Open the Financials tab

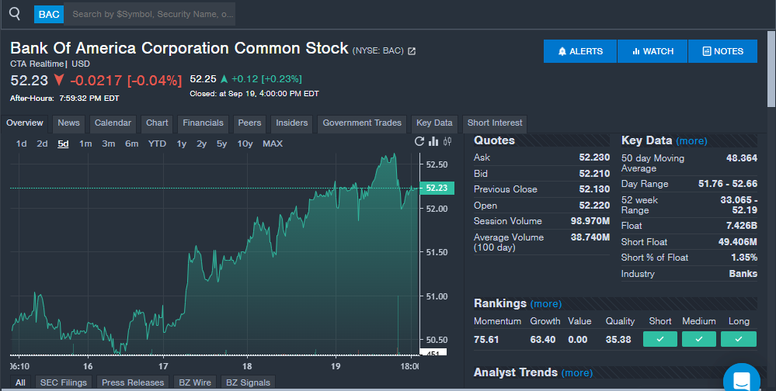point(203,123)
